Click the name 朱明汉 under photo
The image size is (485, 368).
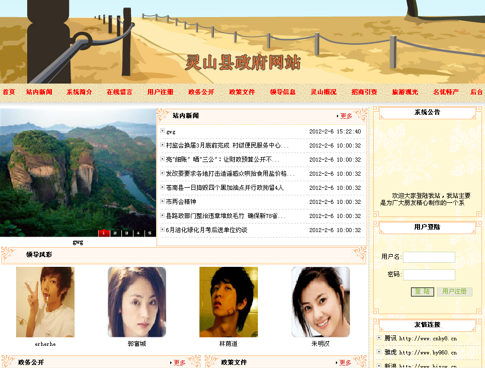[320, 343]
